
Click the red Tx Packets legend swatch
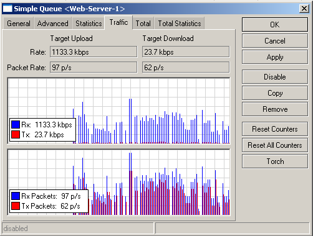[16, 206]
